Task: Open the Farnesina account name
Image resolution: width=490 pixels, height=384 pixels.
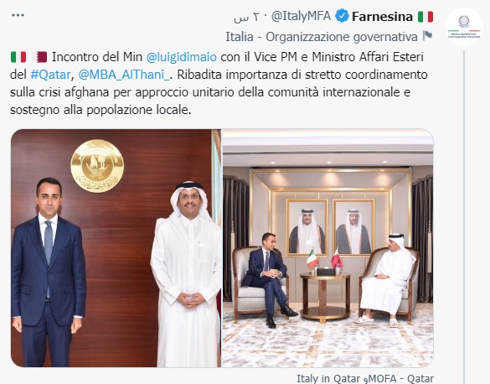Action: pos(382,16)
